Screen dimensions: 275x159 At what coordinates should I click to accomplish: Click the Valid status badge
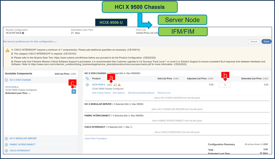click(x=109, y=85)
